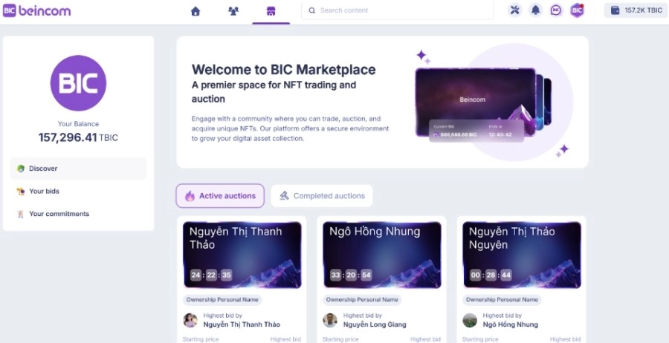Focus the Search content field

tap(397, 10)
